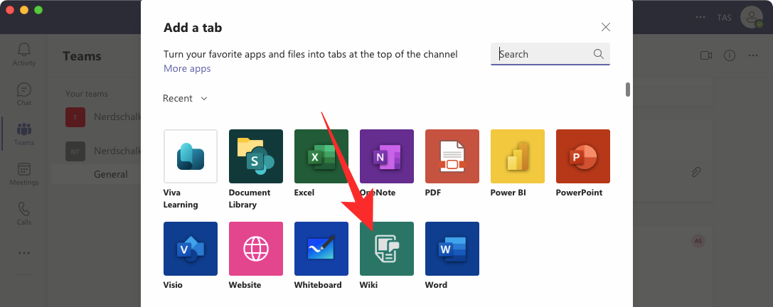Image resolution: width=773 pixels, height=307 pixels.
Task: Open the More apps link
Action: pos(187,69)
